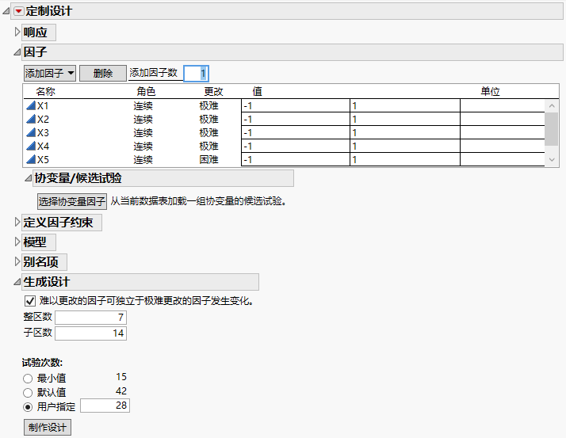Click the 子区数 input field
Viewport: 566px width, 438px height.
pos(90,333)
